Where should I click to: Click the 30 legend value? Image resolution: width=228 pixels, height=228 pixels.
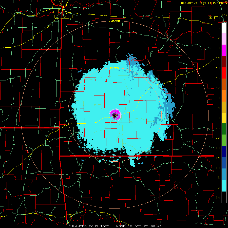(218, 118)
